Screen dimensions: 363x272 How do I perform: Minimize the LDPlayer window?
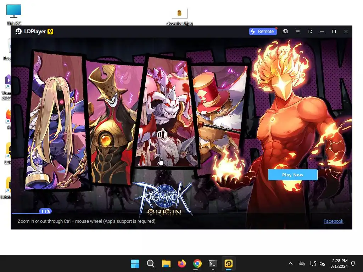pos(322,32)
